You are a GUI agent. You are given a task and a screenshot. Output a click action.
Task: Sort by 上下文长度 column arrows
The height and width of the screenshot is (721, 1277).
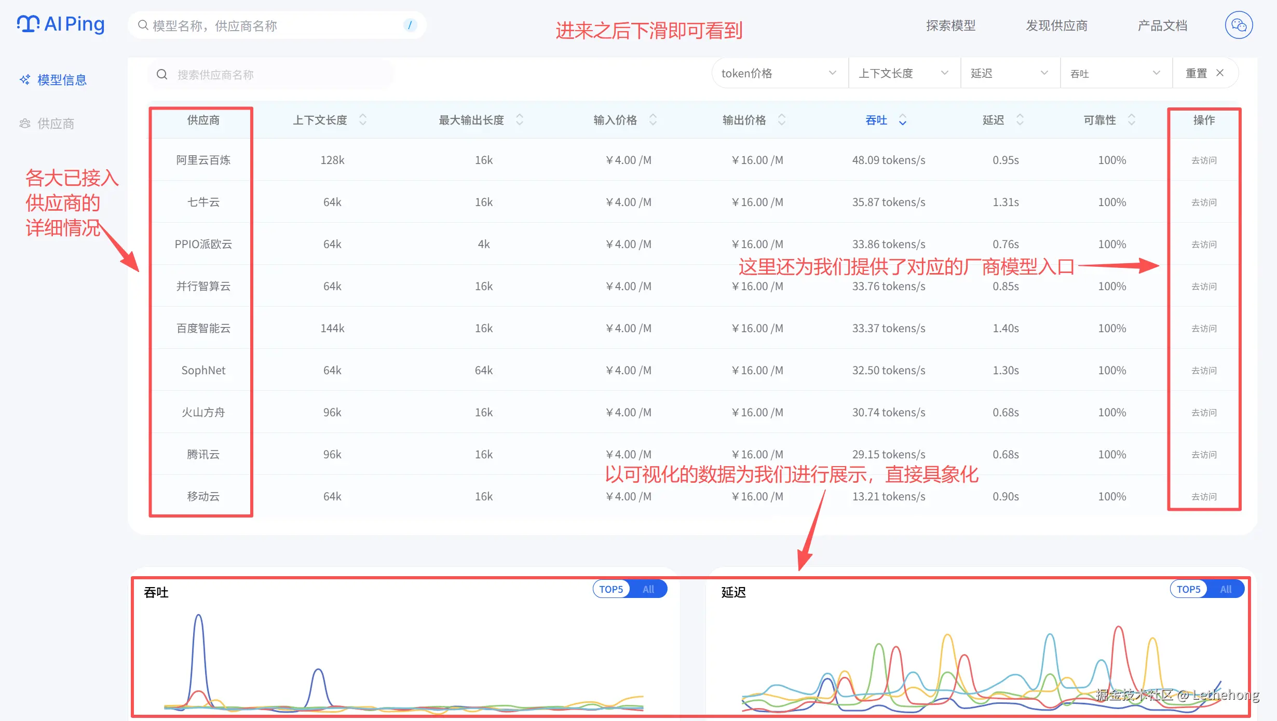(x=363, y=120)
